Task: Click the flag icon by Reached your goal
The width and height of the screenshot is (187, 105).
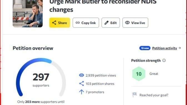Action: pyautogui.click(x=134, y=95)
